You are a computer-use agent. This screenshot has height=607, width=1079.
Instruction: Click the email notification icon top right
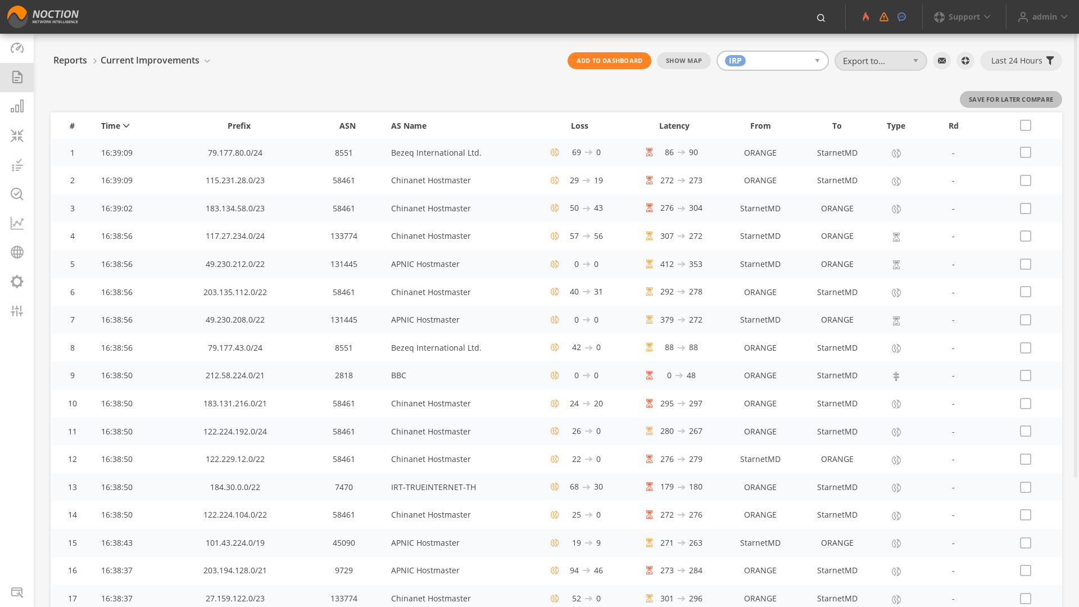tap(942, 60)
